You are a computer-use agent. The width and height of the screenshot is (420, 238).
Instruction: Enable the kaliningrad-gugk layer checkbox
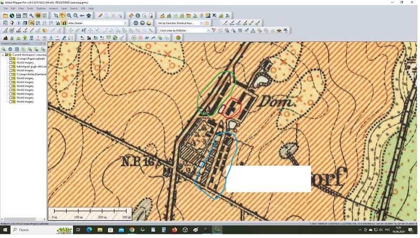point(11,67)
